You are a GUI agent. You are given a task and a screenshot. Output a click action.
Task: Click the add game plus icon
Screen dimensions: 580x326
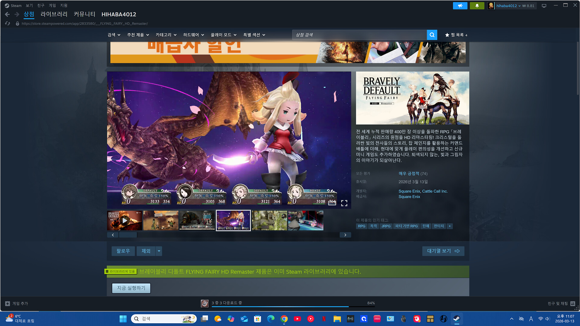(x=8, y=304)
